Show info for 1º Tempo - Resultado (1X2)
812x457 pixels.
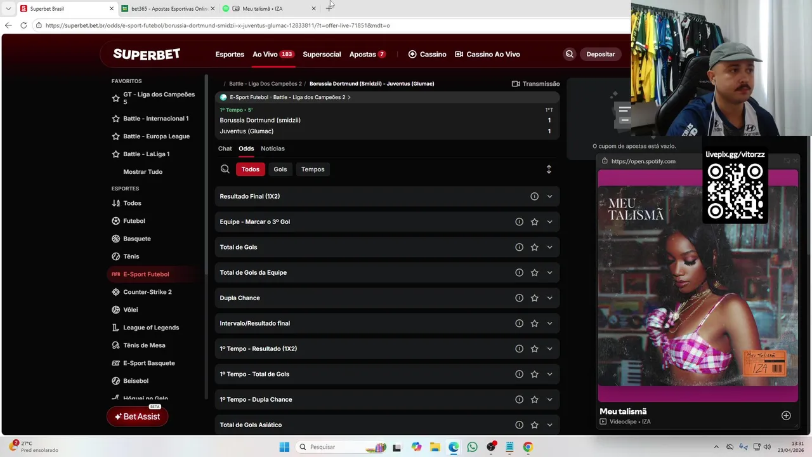(x=519, y=348)
